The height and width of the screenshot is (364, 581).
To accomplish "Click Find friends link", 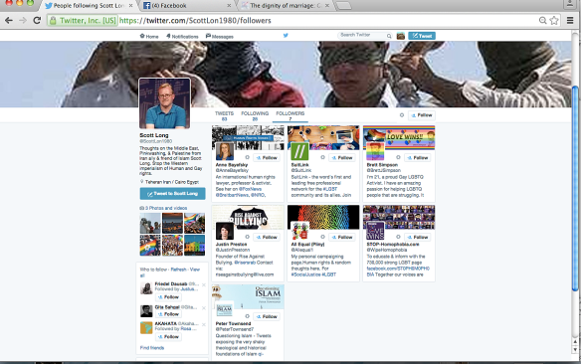I will click(152, 348).
